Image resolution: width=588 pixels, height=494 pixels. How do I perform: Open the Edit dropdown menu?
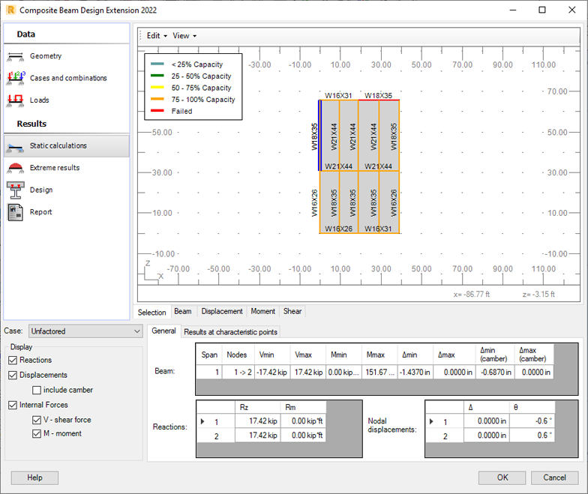pyautogui.click(x=157, y=36)
